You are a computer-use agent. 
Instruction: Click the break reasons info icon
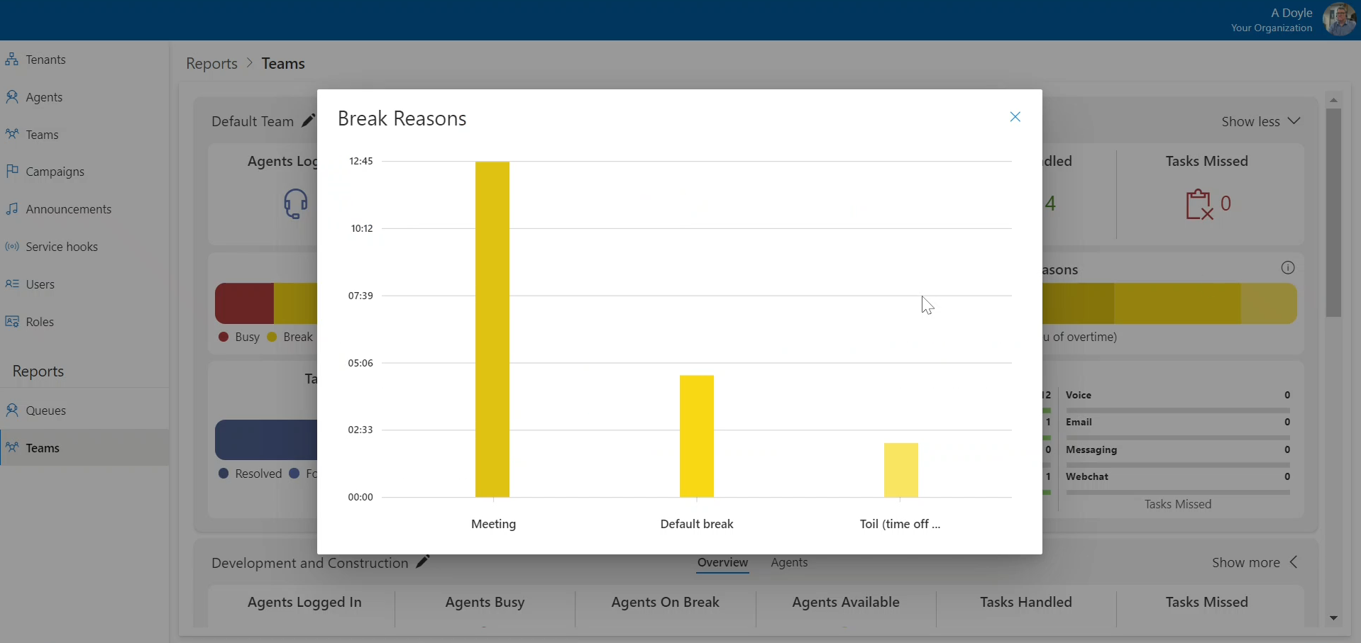[x=1288, y=267]
